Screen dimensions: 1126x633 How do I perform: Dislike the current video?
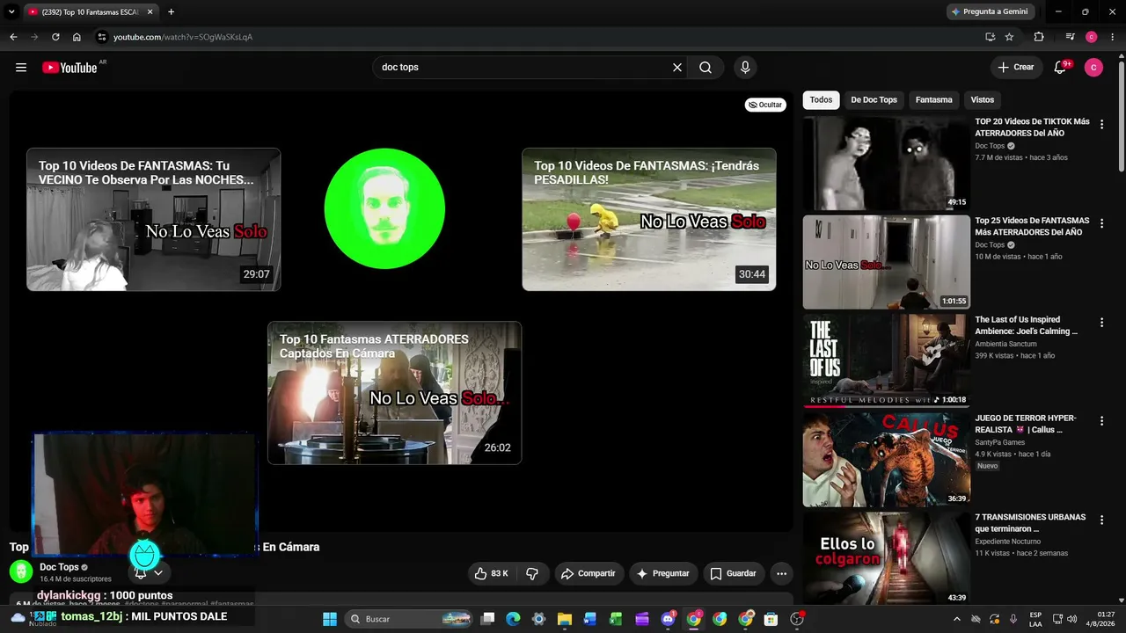(532, 573)
